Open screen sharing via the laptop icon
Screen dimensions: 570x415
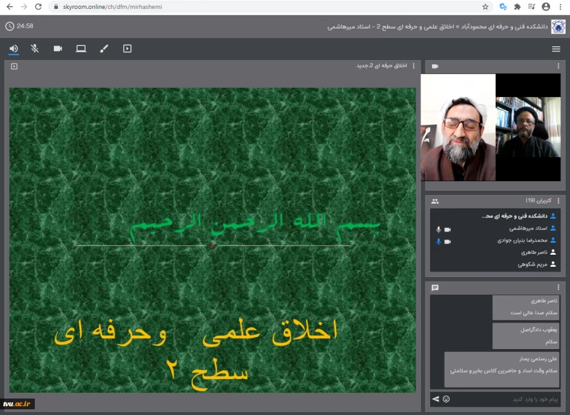pos(80,48)
